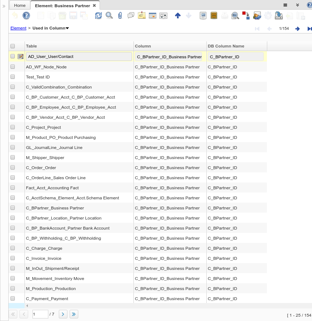
Task: Click the Parent Record up arrow
Action: [177, 15]
